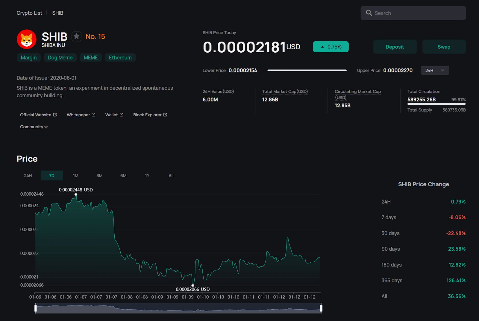479x321 pixels.
Task: Click the Circulating Market Cap (USD) label
Action: pos(358,95)
